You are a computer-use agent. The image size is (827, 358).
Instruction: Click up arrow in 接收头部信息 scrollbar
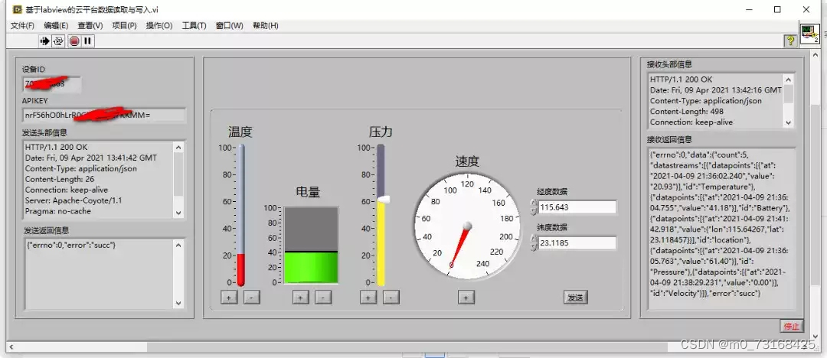click(789, 80)
